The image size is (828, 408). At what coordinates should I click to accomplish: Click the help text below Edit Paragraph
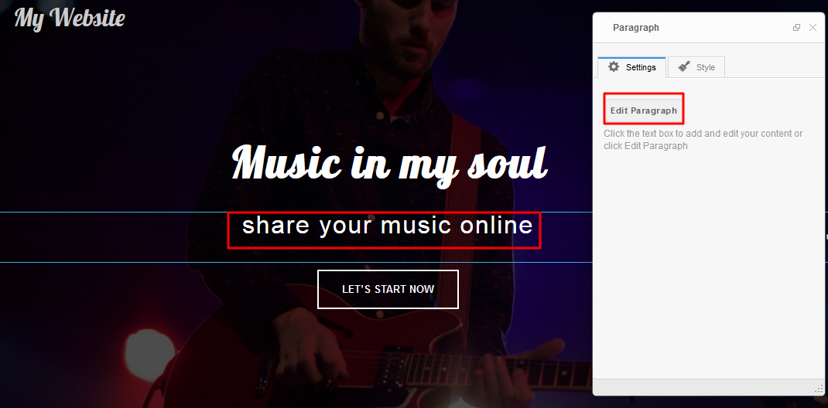[x=703, y=140]
